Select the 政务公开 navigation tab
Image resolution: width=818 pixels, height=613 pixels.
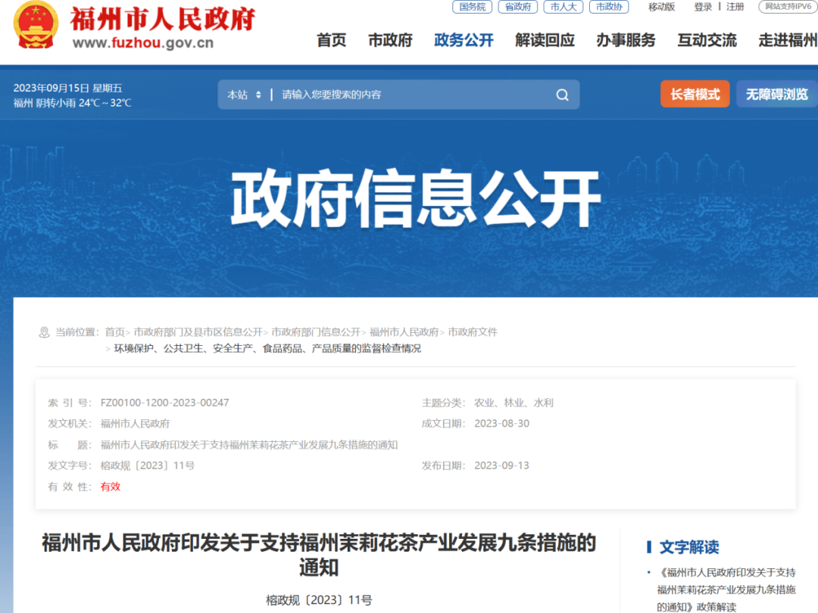click(x=464, y=41)
